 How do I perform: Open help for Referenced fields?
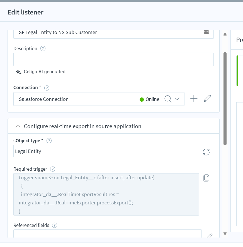click(x=55, y=225)
